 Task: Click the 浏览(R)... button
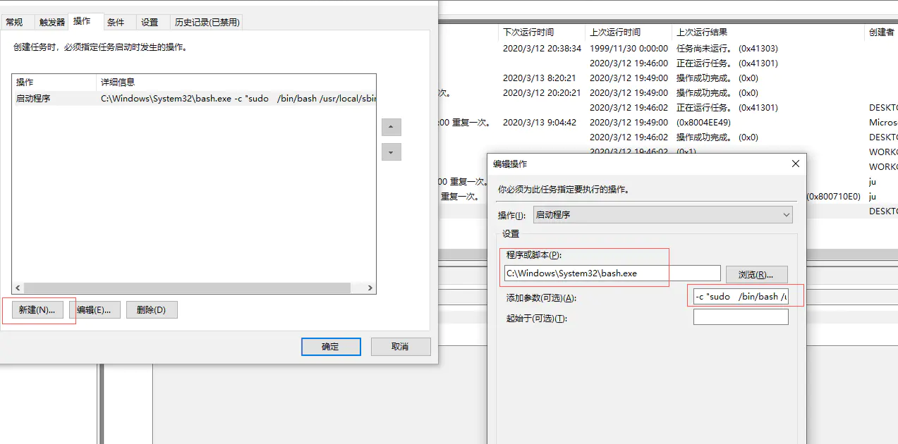756,274
